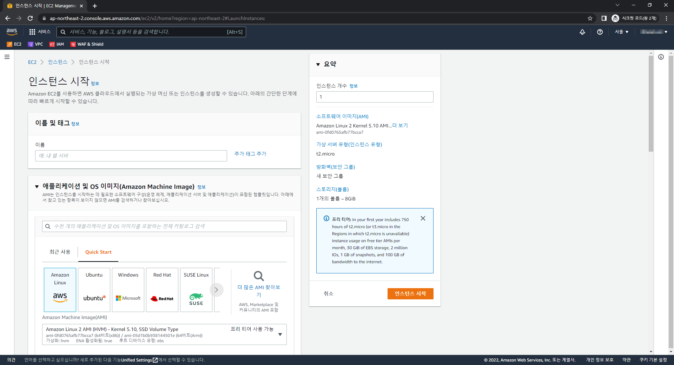Open the 개인 정보 보호 footer link
The width and height of the screenshot is (674, 365).
(x=600, y=360)
